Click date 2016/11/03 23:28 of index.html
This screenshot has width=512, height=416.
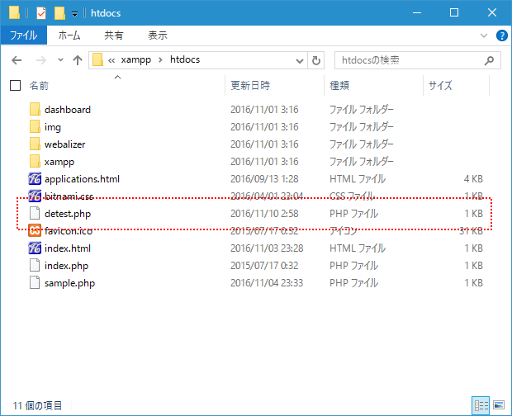click(267, 248)
